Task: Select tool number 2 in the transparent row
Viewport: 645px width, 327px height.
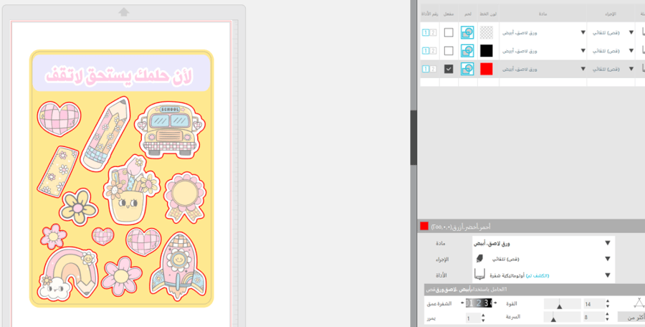Action: 433,32
